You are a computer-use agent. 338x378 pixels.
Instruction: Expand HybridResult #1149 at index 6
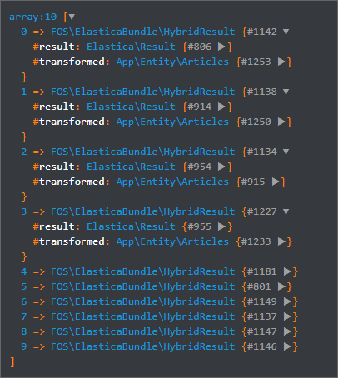(x=287, y=301)
